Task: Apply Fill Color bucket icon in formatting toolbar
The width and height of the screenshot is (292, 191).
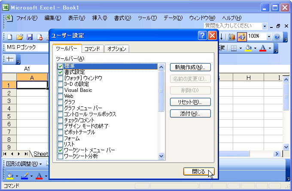Action: coord(249,48)
